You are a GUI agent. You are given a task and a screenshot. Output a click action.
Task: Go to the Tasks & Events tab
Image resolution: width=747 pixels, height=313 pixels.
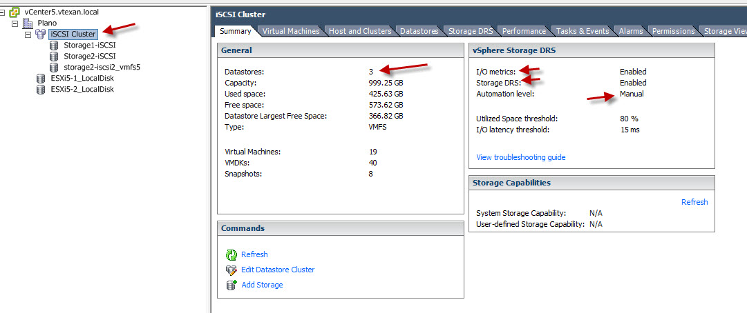(x=582, y=31)
